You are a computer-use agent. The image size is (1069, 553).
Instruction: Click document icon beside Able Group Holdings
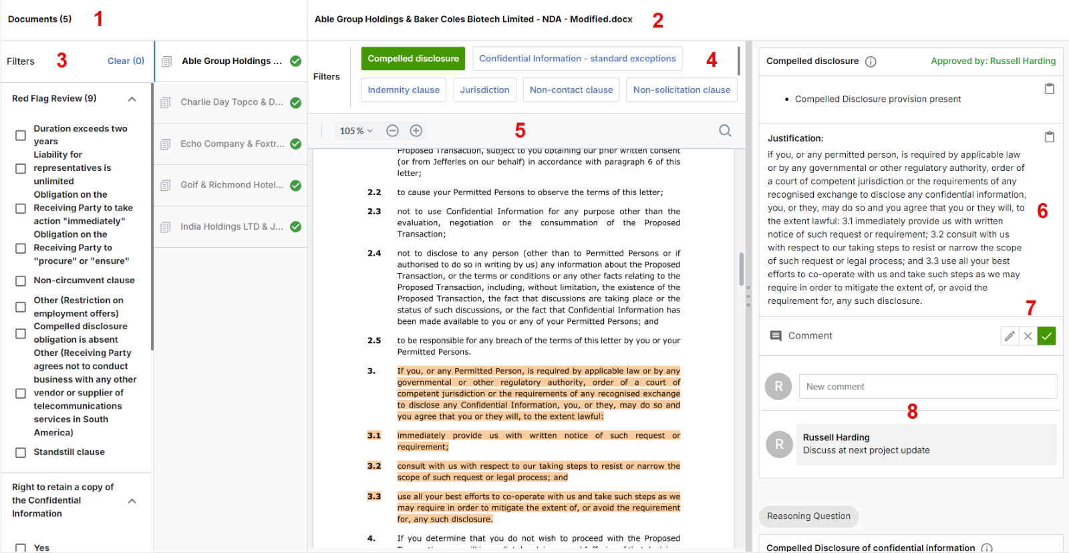166,61
